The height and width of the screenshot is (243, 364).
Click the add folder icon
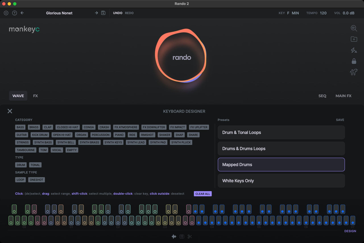tap(354, 39)
